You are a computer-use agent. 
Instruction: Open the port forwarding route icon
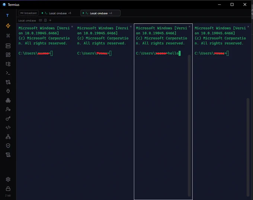click(x=8, y=82)
